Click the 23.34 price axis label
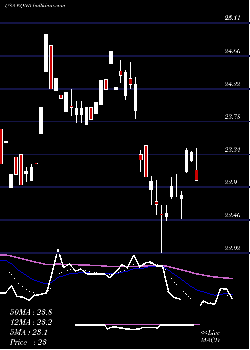The image size is (250, 350). tap(233, 150)
